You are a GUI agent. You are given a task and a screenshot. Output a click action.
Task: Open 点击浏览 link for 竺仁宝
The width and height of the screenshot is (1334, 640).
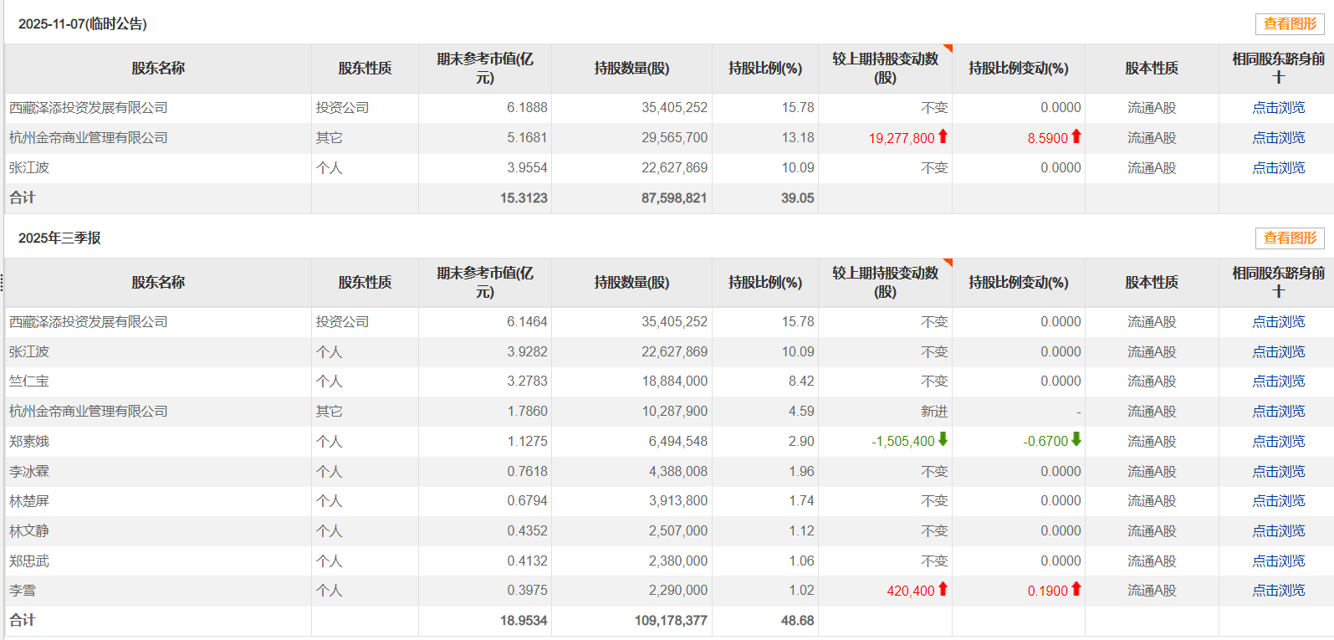[x=1278, y=381]
